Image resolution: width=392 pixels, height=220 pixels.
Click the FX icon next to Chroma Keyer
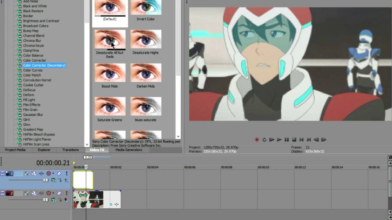pyautogui.click(x=20, y=46)
